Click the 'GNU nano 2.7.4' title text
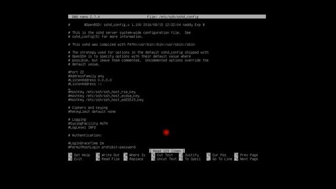The image size is (336, 189). tap(86, 17)
